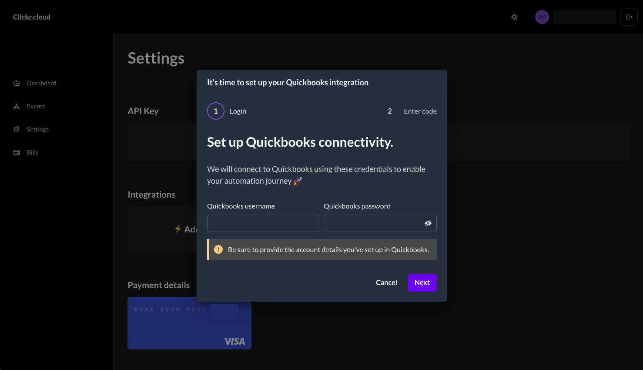
Task: Click the Settings gear icon
Action: [x=17, y=129]
